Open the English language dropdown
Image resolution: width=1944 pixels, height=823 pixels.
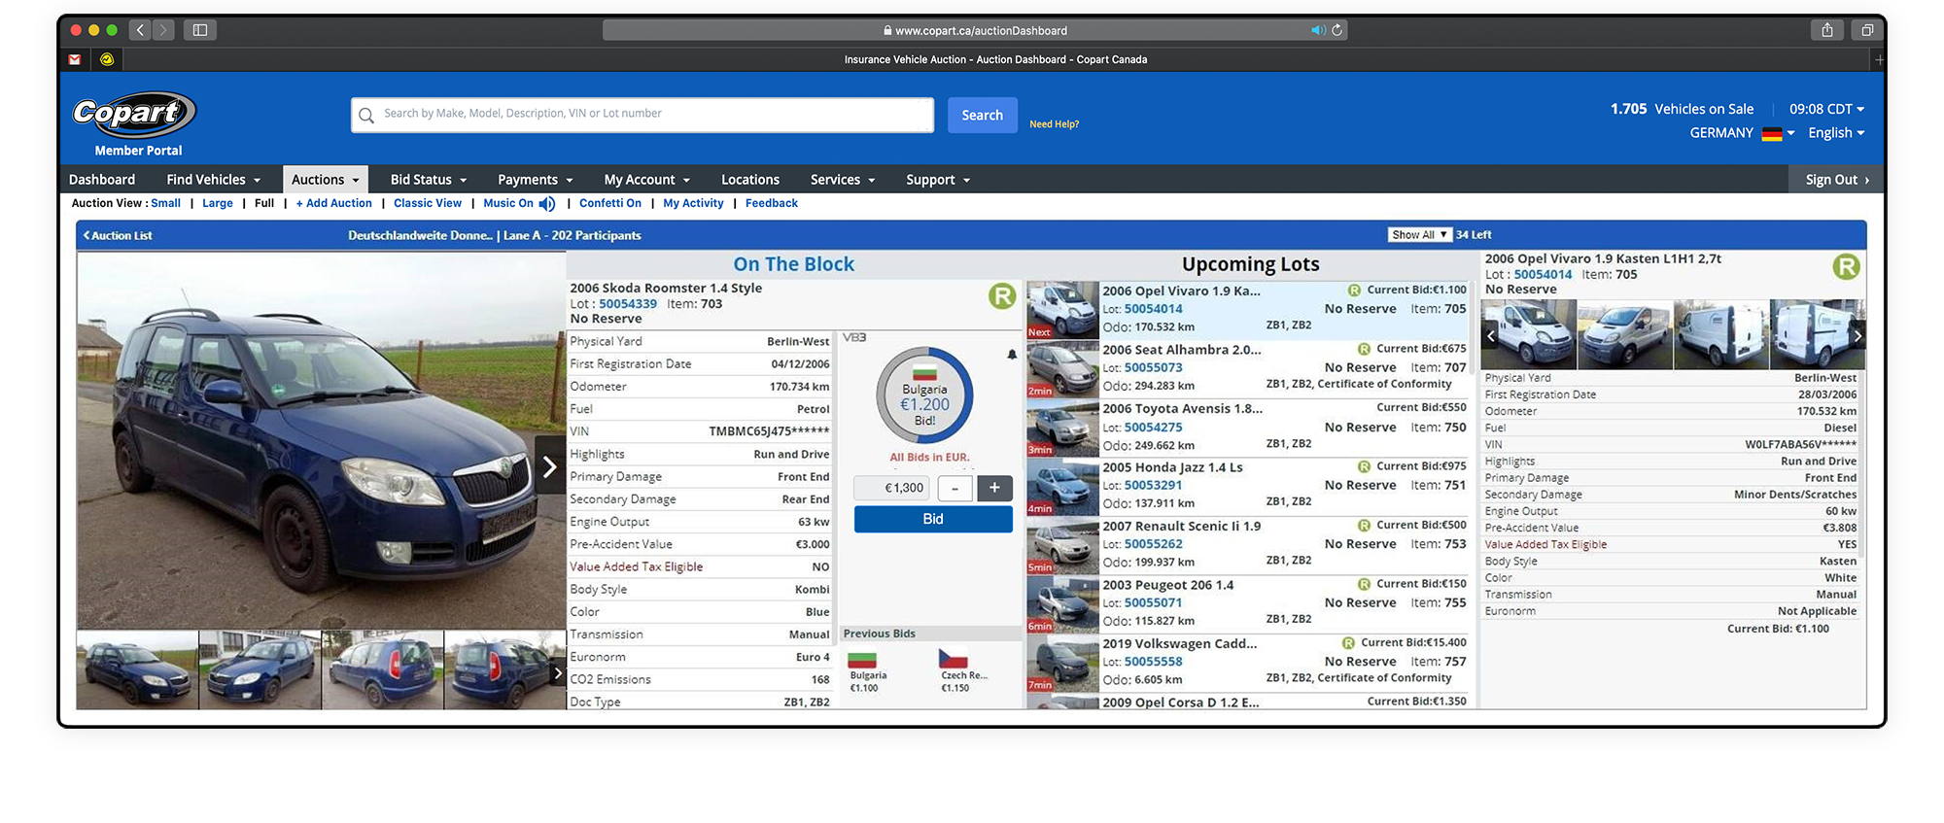coord(1836,133)
